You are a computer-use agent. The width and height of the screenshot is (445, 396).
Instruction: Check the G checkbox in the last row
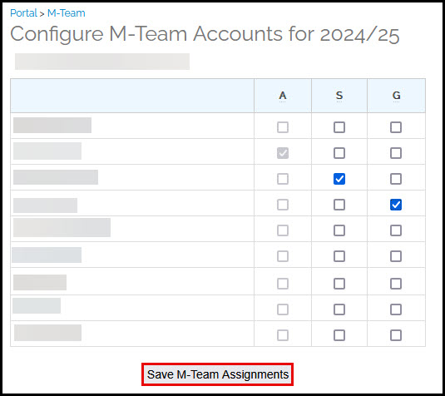pos(396,335)
